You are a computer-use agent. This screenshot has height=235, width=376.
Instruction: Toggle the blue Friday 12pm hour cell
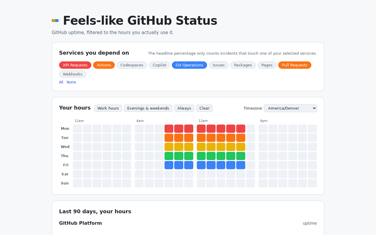click(201, 165)
